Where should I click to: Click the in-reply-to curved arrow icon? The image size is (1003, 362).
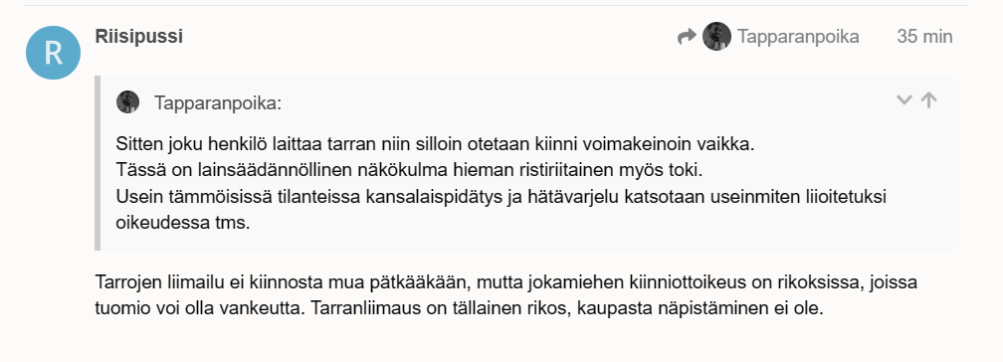[687, 37]
